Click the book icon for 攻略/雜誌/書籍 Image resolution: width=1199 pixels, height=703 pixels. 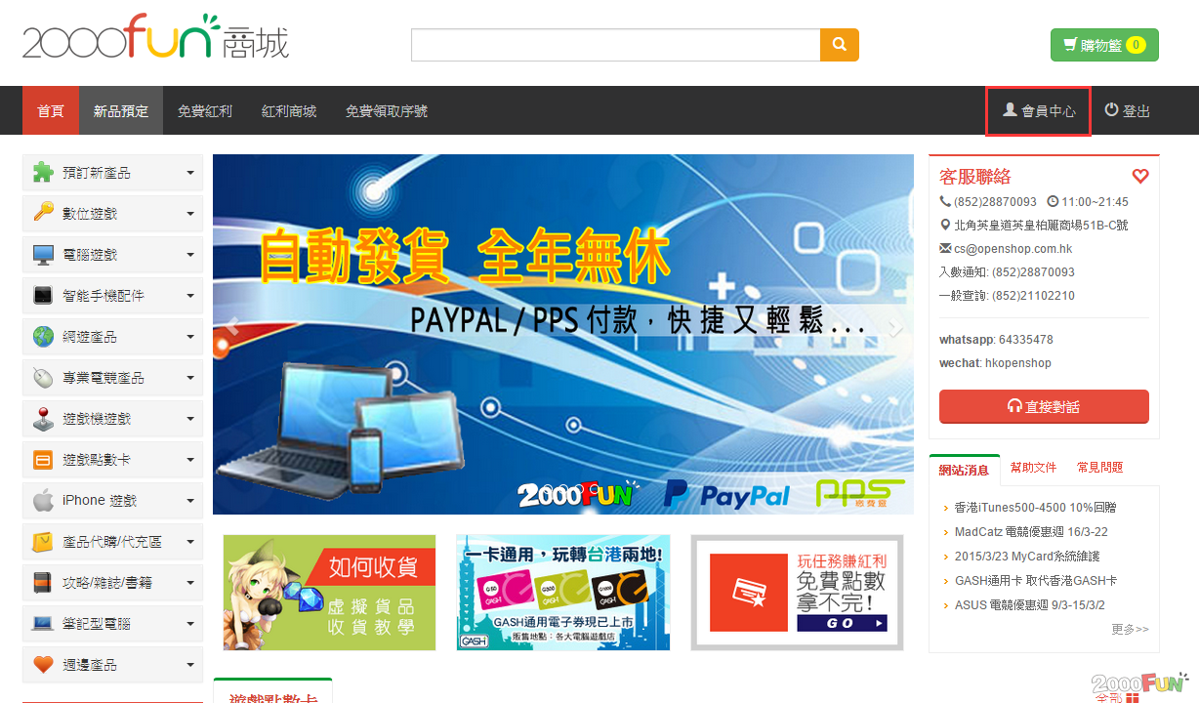43,583
